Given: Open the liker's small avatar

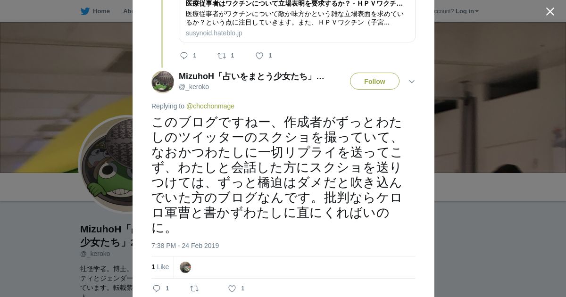Looking at the screenshot, I should (185, 267).
